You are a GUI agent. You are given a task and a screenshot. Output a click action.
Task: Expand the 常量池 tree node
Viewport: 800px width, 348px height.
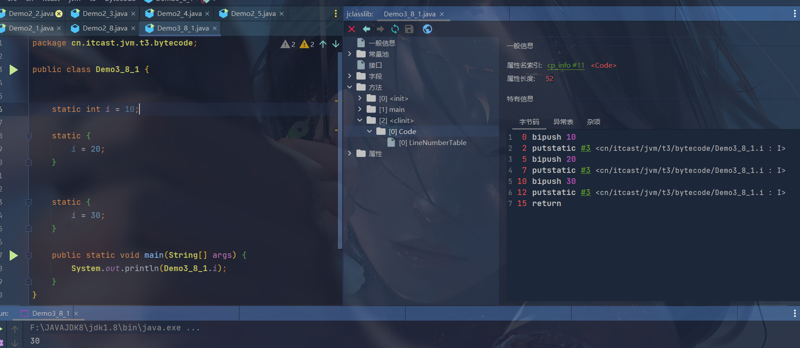pyautogui.click(x=350, y=54)
